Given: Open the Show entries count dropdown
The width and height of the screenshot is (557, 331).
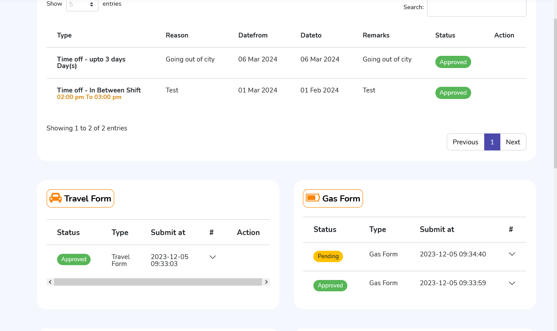Looking at the screenshot, I should pyautogui.click(x=82, y=4).
